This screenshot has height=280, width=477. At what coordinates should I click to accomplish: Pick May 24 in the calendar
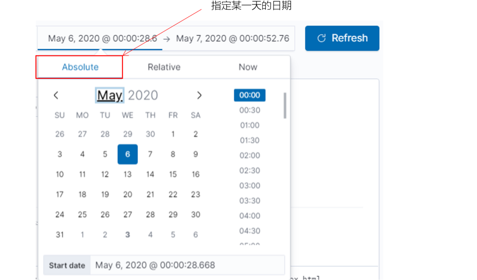[60, 215]
